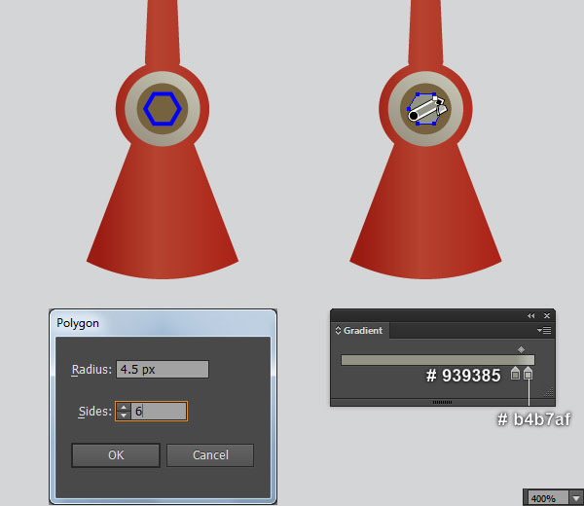Viewport: 584px width, 506px height.
Task: Click the Sides input field
Action: pos(159,411)
